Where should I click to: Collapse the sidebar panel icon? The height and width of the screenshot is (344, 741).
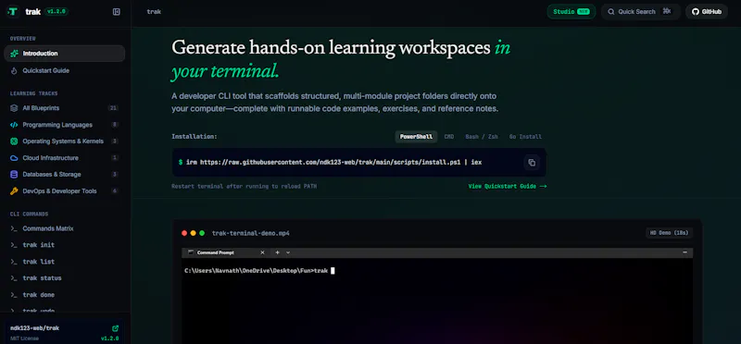click(x=117, y=12)
